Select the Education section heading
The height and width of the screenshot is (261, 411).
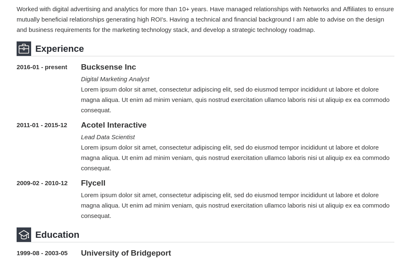57,235
